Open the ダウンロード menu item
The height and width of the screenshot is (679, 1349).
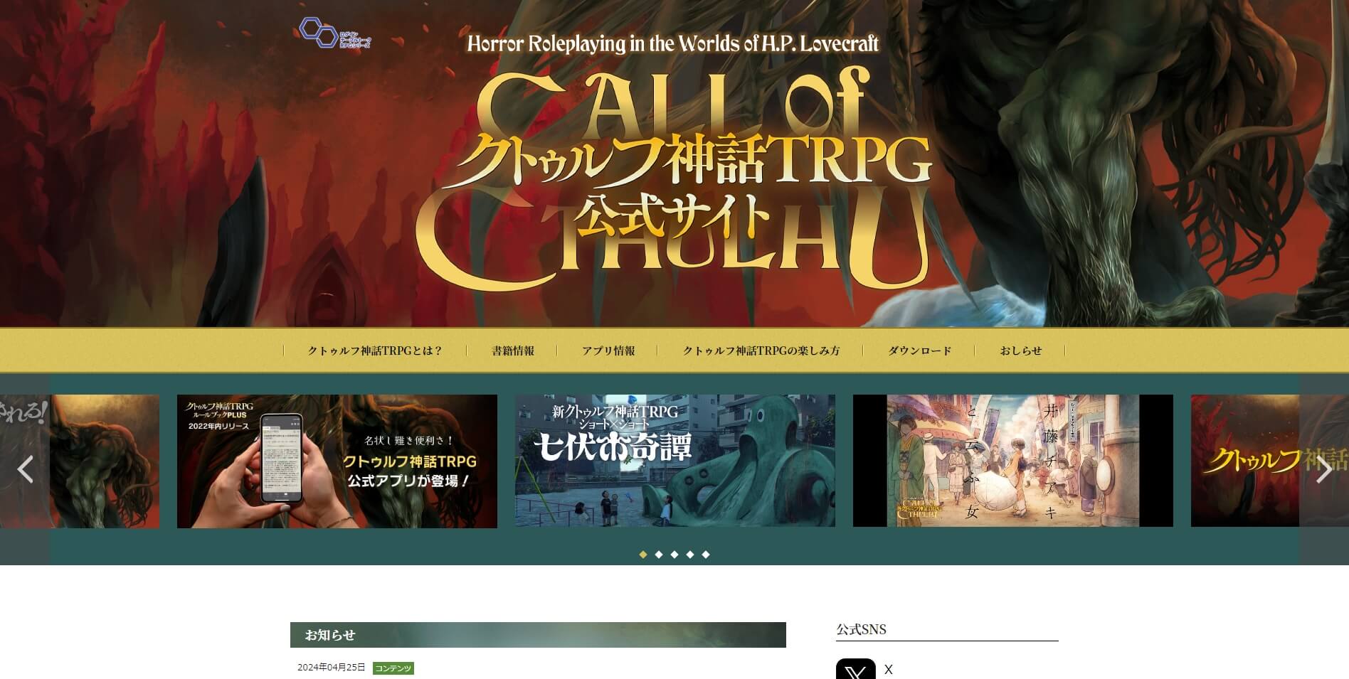click(919, 351)
